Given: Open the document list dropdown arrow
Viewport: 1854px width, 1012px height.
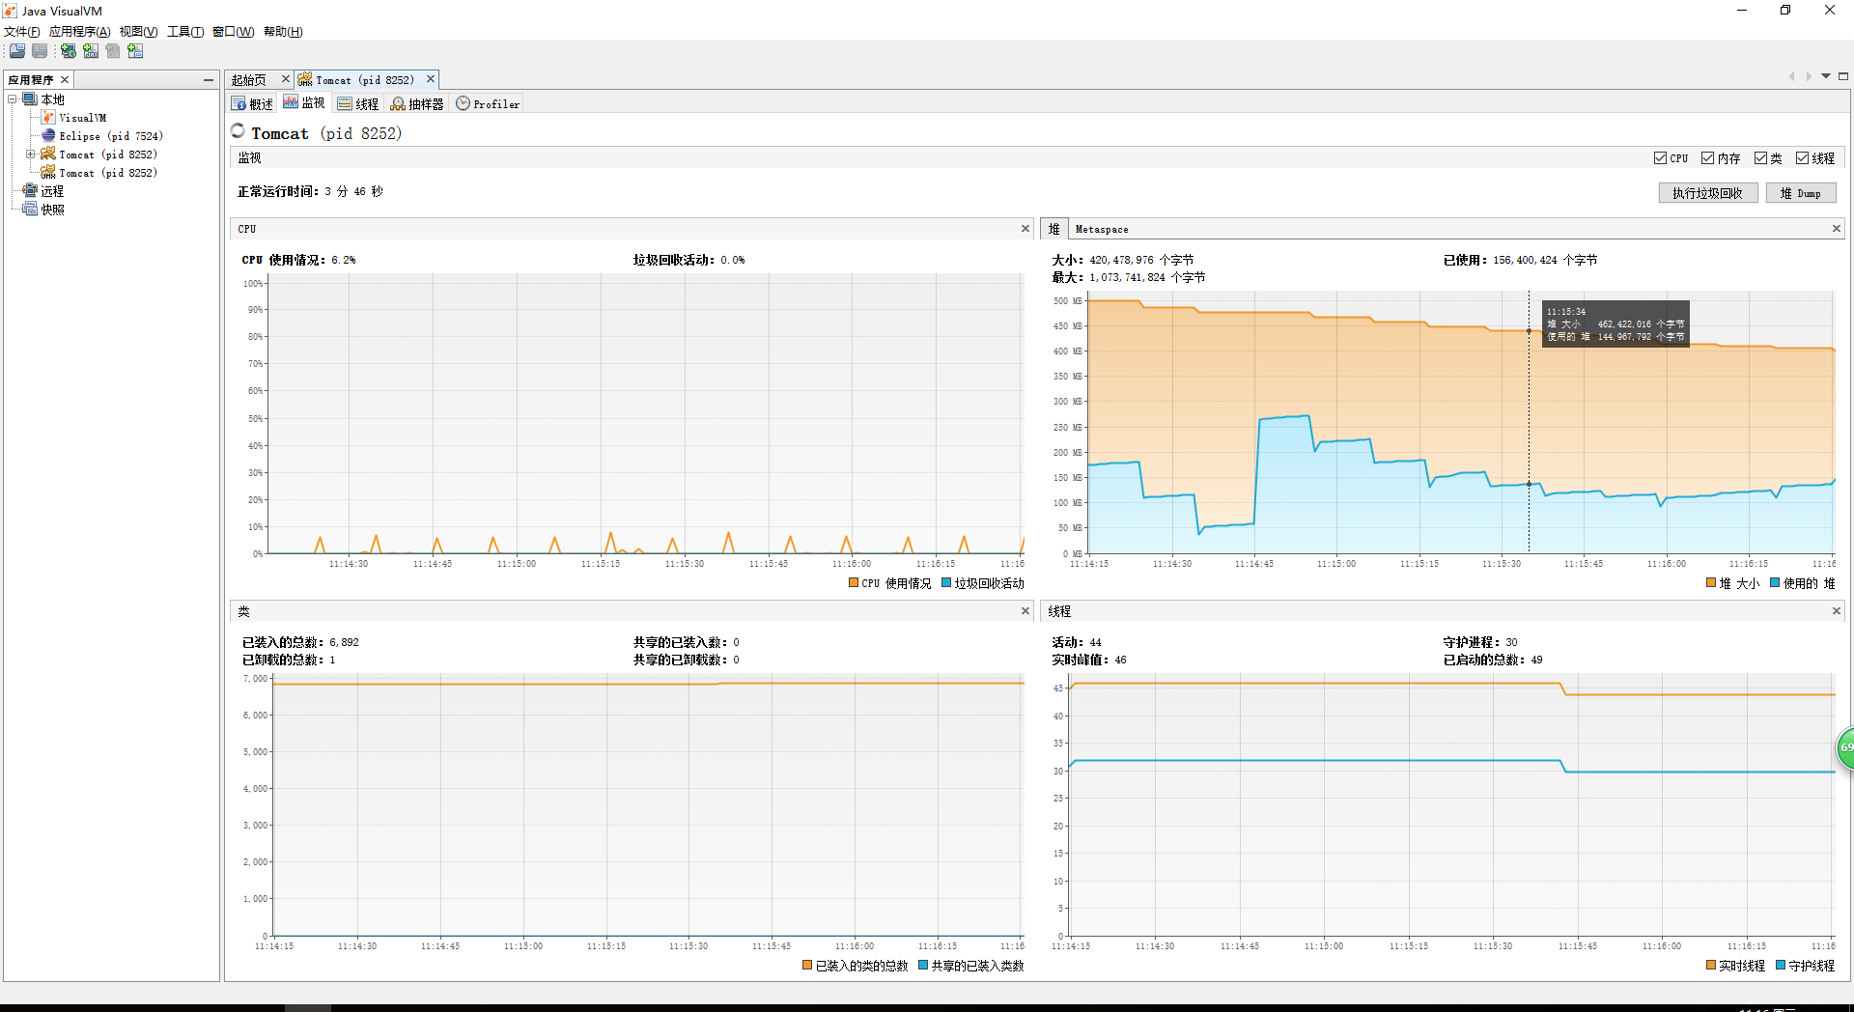Looking at the screenshot, I should click(1826, 76).
